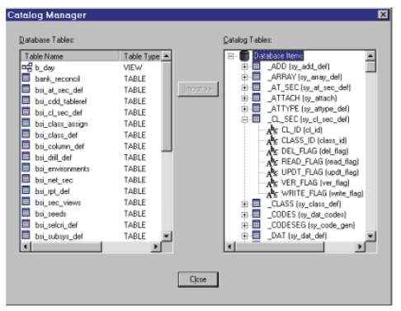Select the bsi_sec_views row name
The height and width of the screenshot is (311, 401).
[58, 202]
